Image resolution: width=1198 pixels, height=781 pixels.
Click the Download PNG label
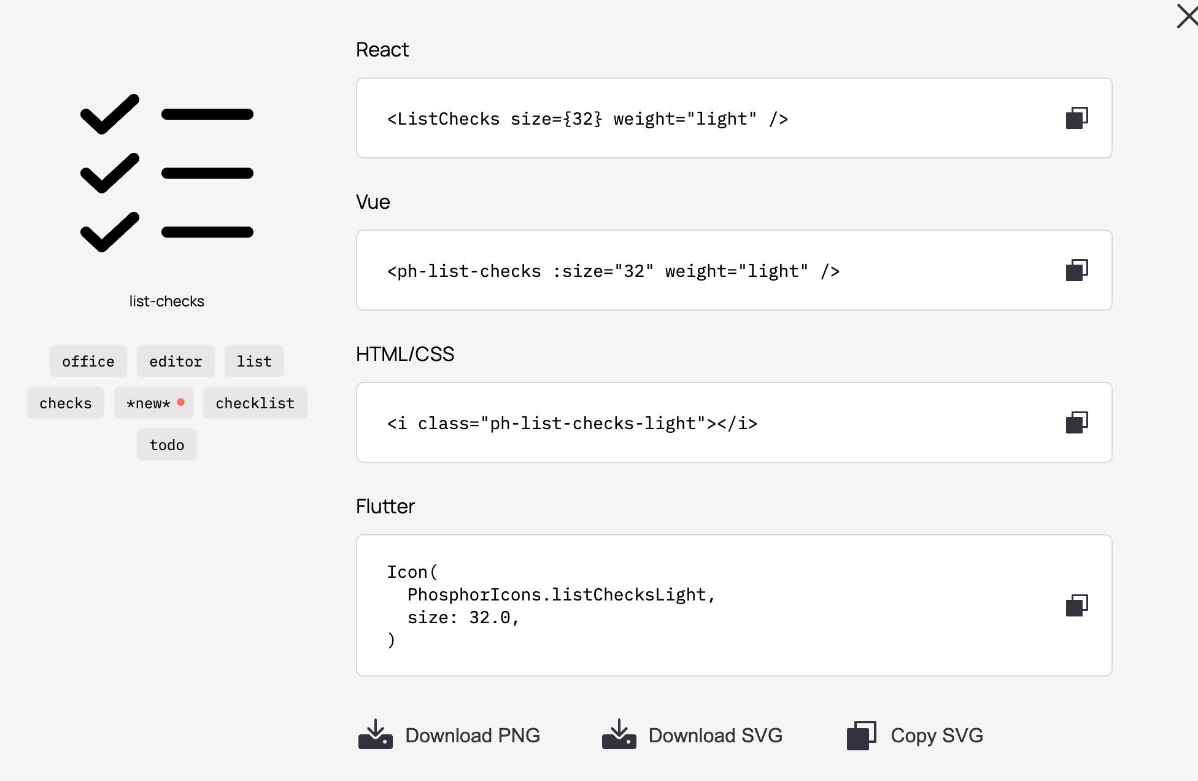coord(473,736)
